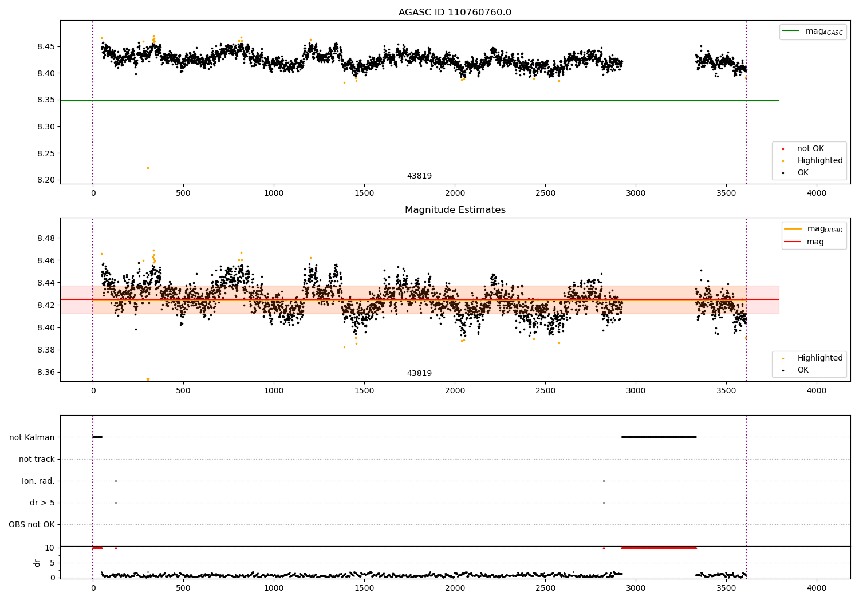Click the 8.45 y-axis tick label
859x601 pixels.
(46, 46)
